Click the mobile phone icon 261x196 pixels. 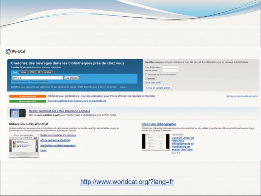[18, 113]
